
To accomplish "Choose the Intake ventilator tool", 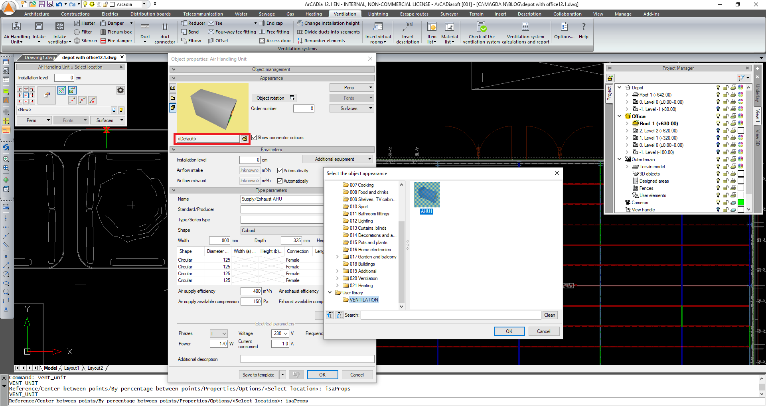I will click(59, 32).
